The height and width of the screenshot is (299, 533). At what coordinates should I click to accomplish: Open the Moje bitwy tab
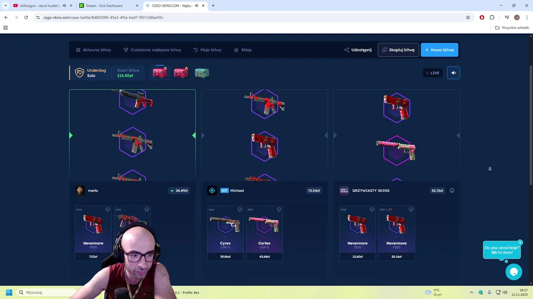pyautogui.click(x=207, y=50)
